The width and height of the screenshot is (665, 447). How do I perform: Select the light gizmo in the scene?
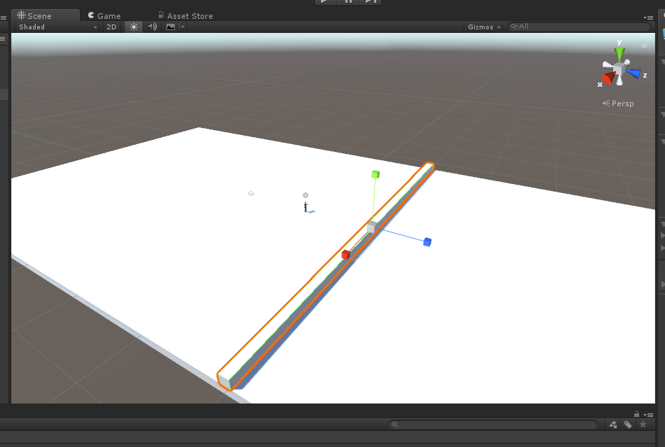[306, 195]
